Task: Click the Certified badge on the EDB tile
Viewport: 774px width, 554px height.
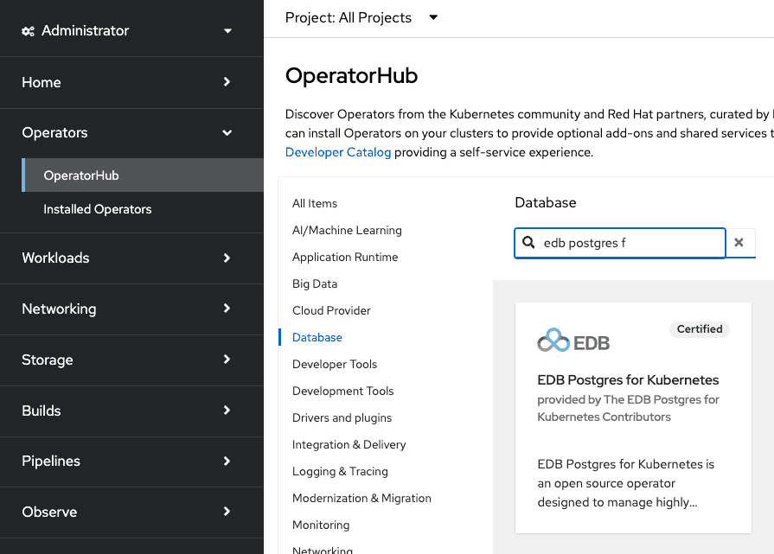Action: (x=699, y=328)
